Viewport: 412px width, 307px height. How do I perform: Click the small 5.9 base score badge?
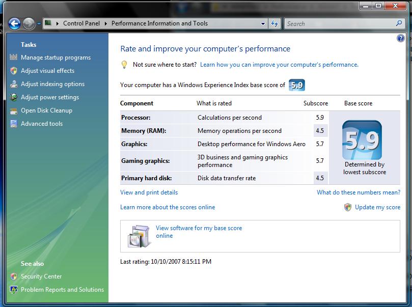click(297, 85)
